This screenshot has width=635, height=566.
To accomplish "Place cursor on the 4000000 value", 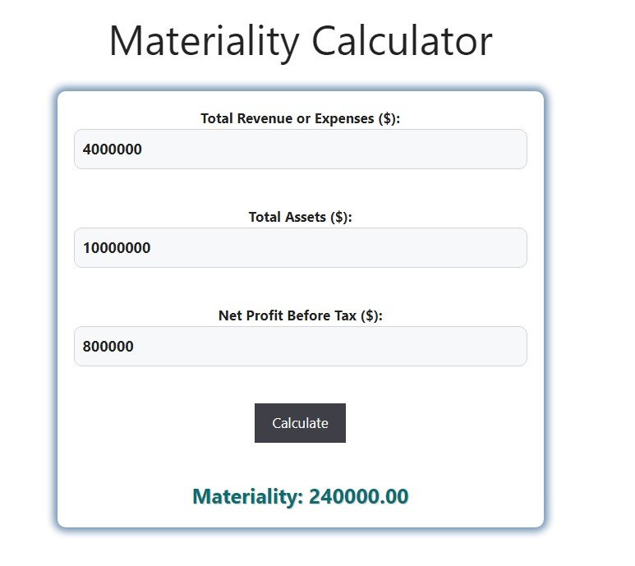I will [x=113, y=150].
